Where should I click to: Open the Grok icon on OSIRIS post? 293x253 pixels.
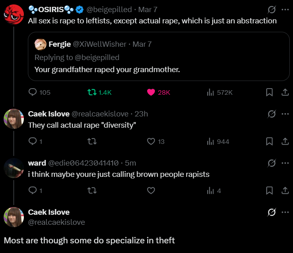272,10
